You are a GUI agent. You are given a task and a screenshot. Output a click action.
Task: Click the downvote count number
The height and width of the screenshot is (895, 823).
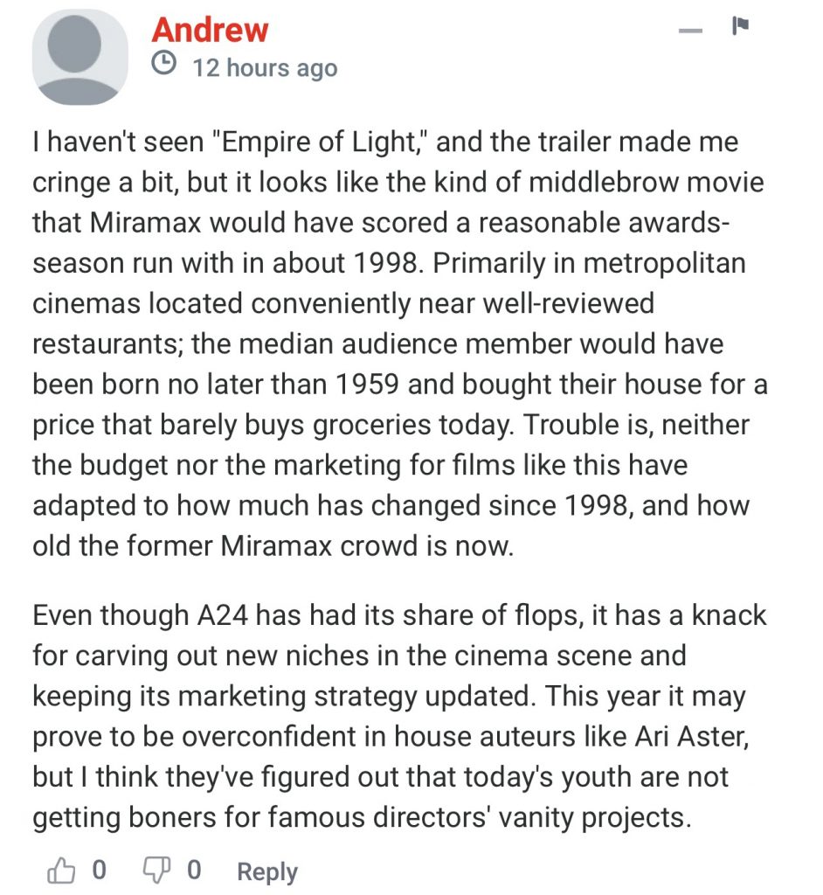click(194, 870)
